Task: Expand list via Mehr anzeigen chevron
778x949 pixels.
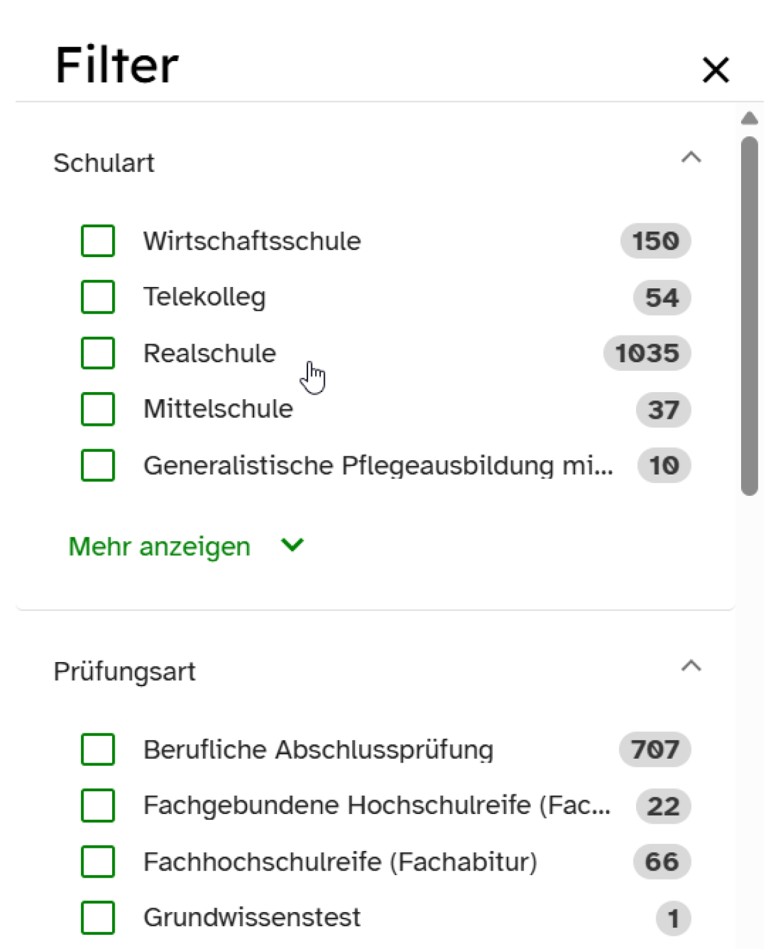Action: click(x=292, y=545)
